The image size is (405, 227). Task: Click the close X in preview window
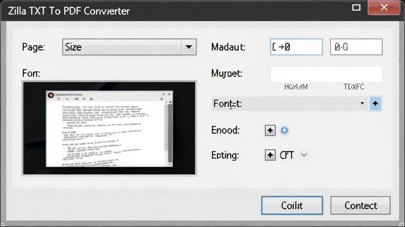coord(169,94)
